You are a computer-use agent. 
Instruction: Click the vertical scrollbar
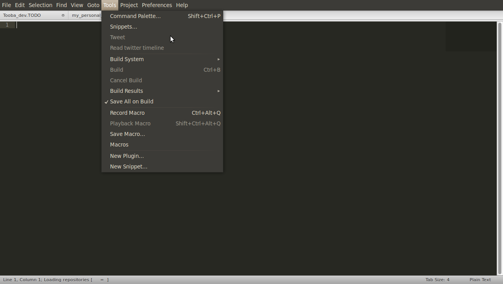click(x=500, y=148)
